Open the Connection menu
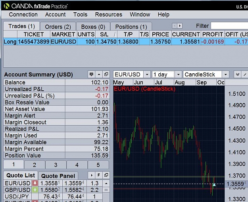248x202 pixels. coord(23,15)
